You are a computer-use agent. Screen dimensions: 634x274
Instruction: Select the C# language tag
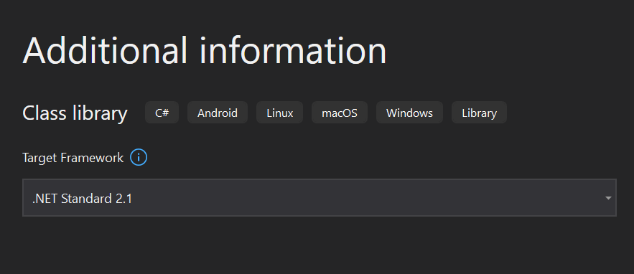click(162, 113)
